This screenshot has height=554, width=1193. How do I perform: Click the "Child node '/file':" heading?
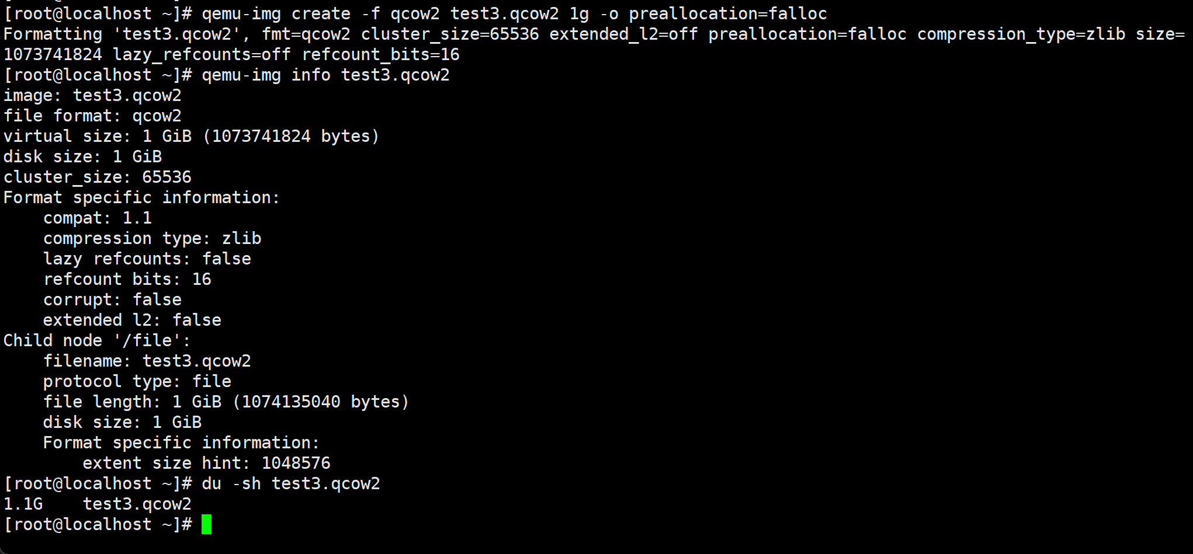point(97,340)
